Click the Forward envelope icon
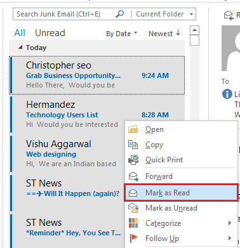Image resolution: width=240 pixels, height=248 pixels. (133, 176)
